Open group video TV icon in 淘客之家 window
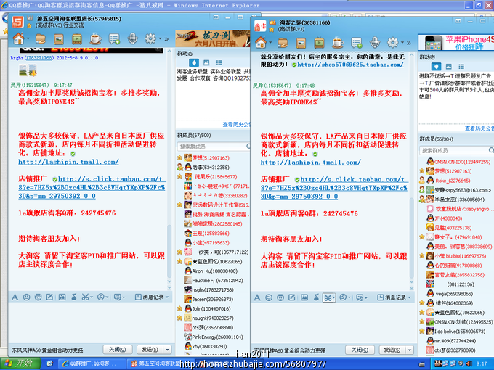This screenshot has width=494, height=370. click(x=319, y=43)
